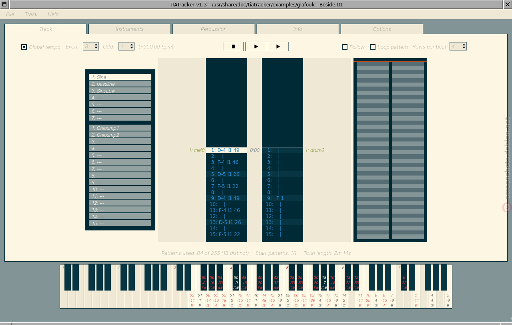Select drum channel row 1
The width and height of the screenshot is (512, 325).
pos(282,150)
